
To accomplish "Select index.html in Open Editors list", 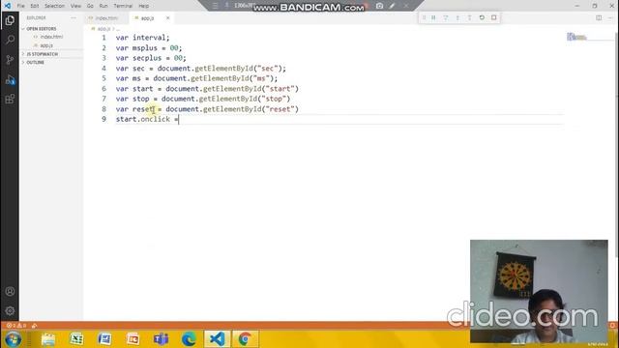I will point(51,37).
